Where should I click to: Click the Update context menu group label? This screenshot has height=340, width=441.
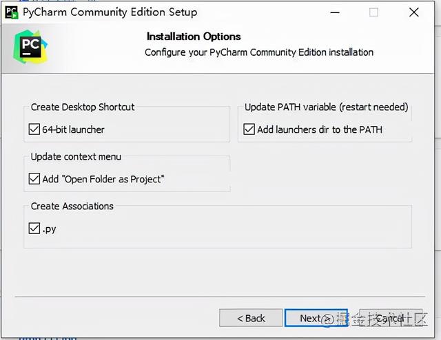click(x=76, y=156)
